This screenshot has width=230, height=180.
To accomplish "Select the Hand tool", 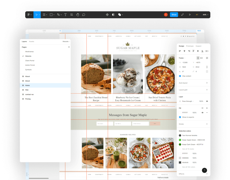I will pyautogui.click(x=78, y=15).
